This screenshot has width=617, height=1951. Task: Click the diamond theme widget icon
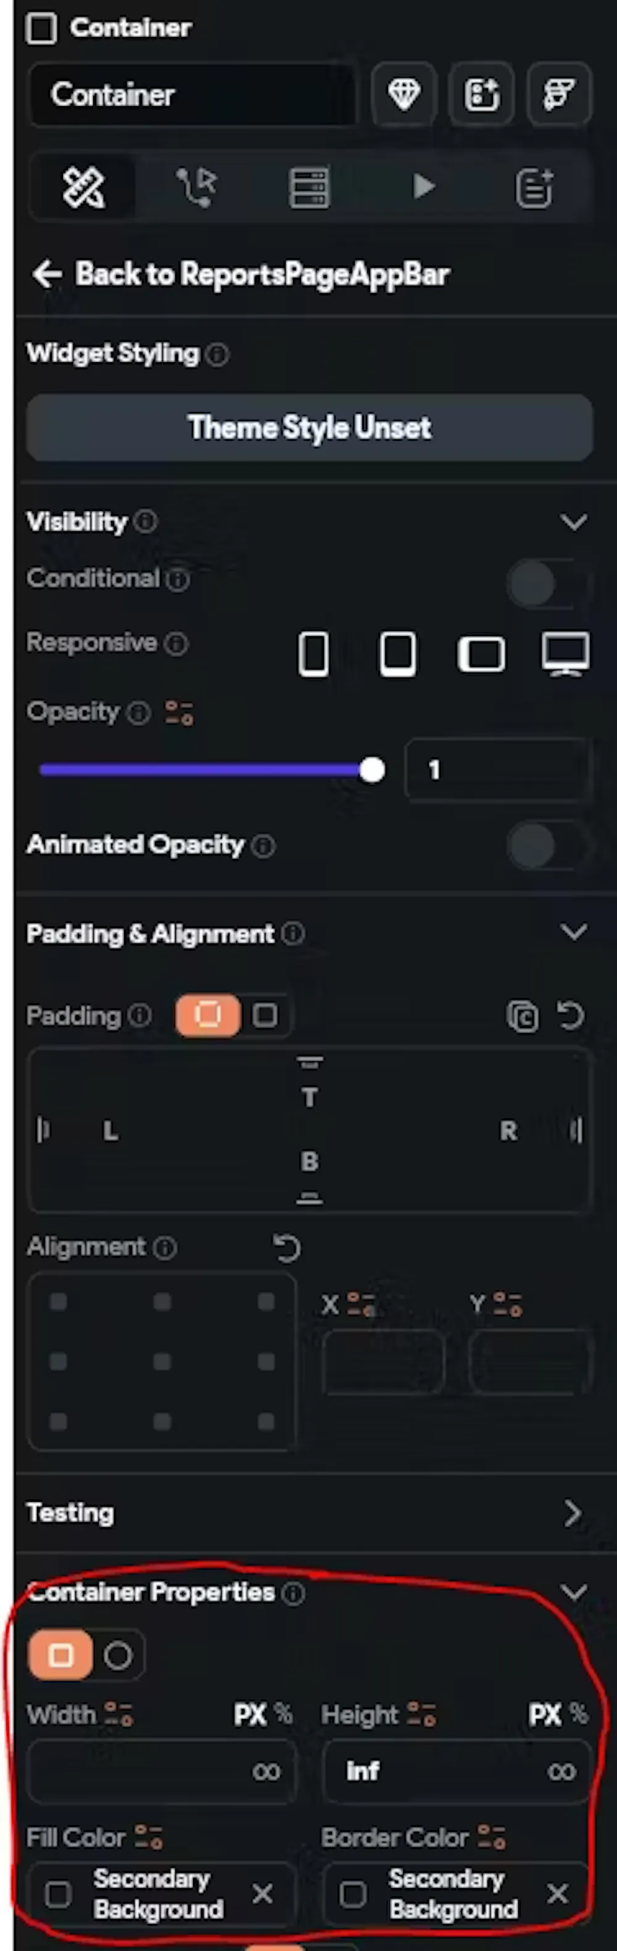[x=404, y=94]
